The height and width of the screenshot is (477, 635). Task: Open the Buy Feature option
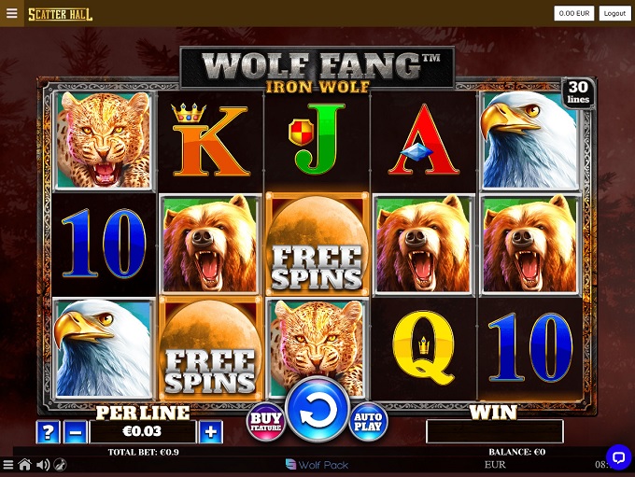coord(265,422)
